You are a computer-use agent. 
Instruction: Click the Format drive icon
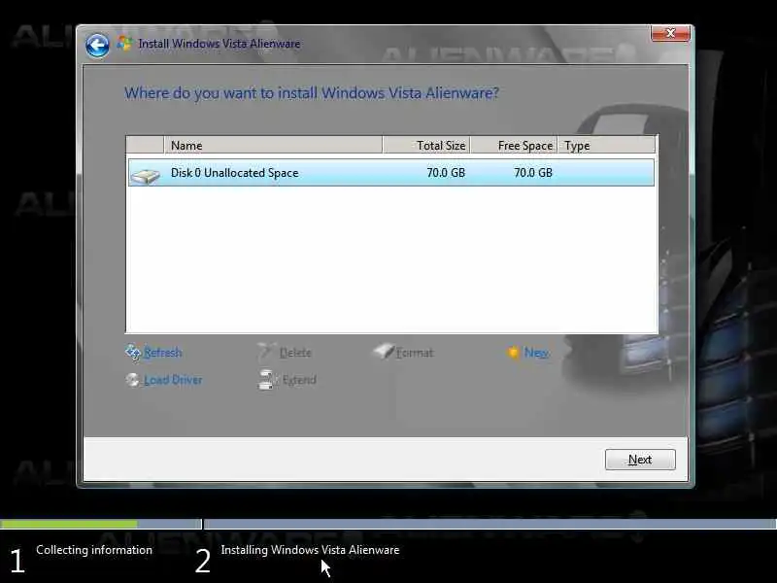[x=383, y=352]
